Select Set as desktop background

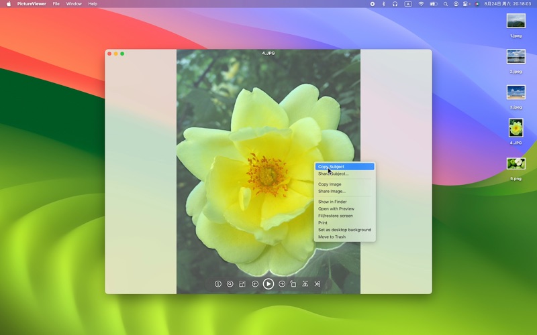coord(344,230)
